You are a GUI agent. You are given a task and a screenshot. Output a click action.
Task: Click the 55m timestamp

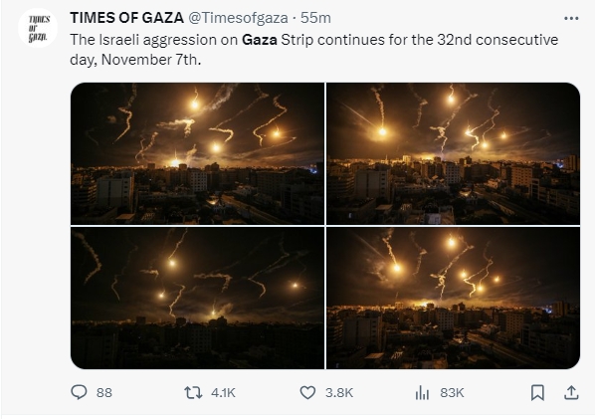(x=315, y=18)
